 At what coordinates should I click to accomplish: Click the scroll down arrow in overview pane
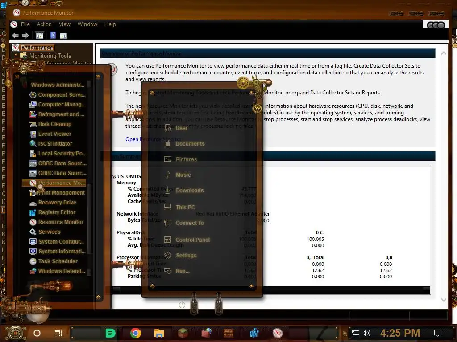coord(444,300)
